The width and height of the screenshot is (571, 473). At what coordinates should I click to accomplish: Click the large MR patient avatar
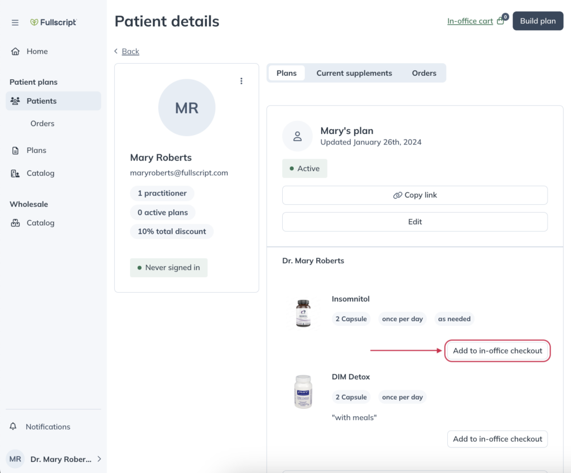point(187,108)
